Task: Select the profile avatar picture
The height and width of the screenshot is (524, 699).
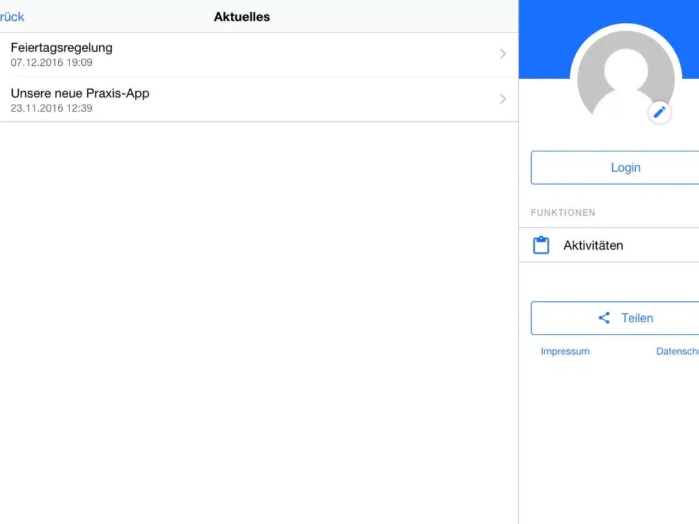Action: pyautogui.click(x=625, y=78)
